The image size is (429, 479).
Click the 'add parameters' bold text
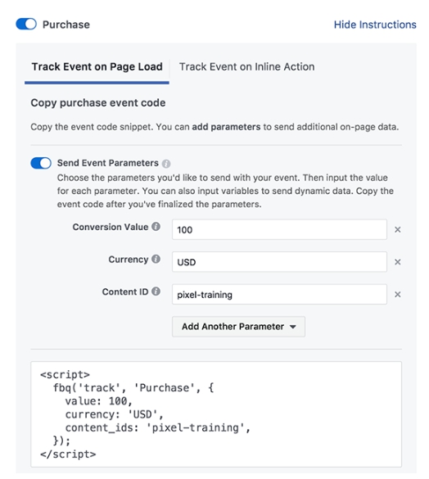pos(226,127)
